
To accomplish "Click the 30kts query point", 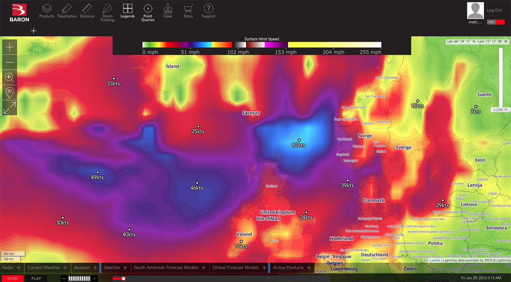I will [62, 218].
